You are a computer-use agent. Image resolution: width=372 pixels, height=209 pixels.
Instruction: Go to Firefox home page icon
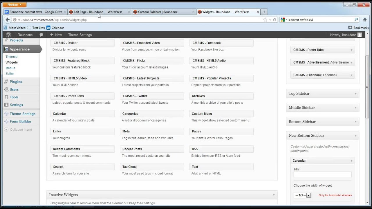pos(365,20)
